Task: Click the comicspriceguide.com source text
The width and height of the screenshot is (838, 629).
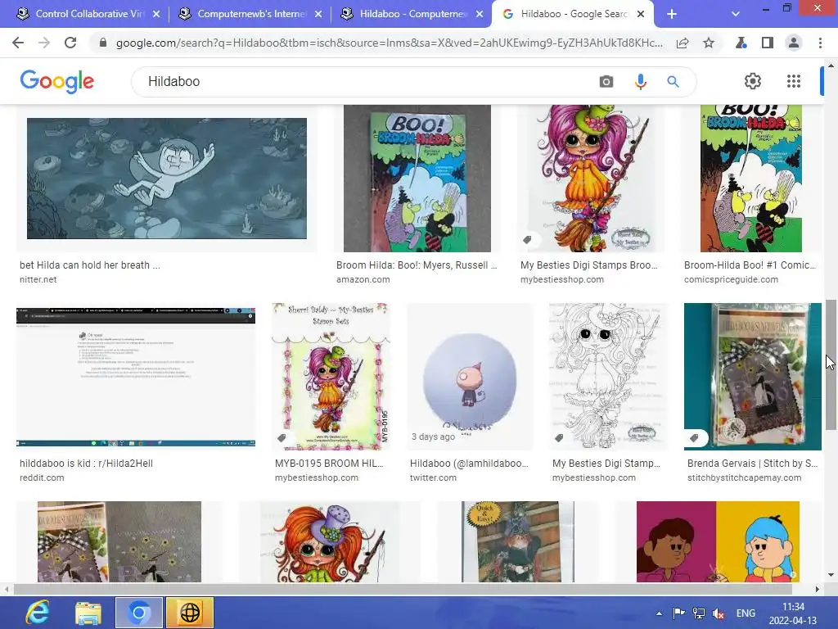Action: (731, 279)
